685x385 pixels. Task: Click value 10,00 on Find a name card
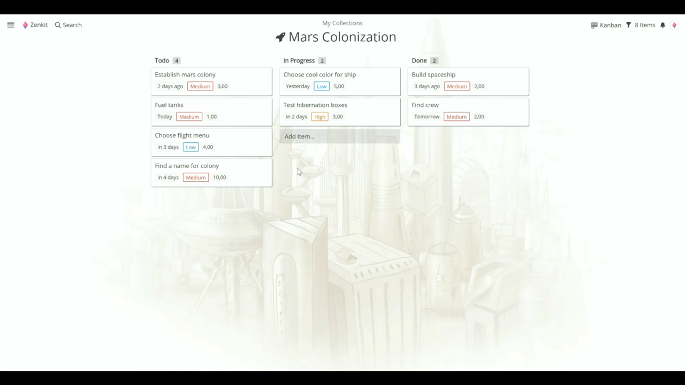(220, 177)
